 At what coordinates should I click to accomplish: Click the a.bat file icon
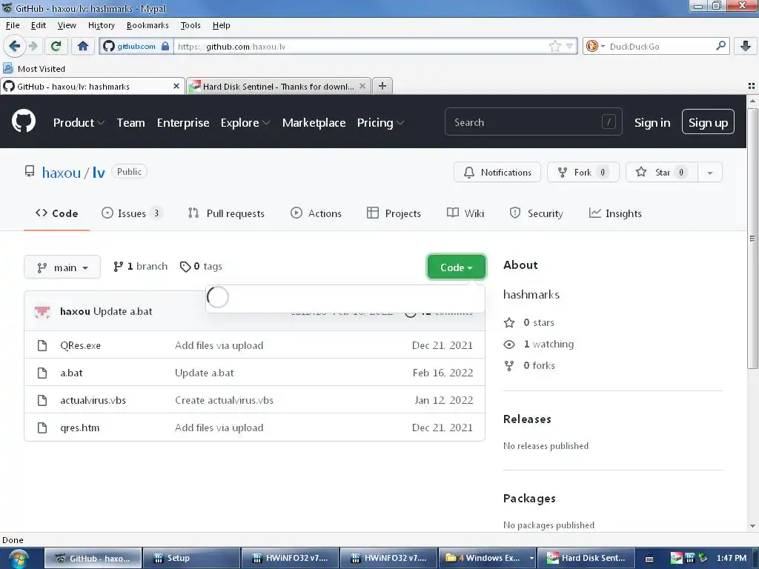click(x=42, y=373)
